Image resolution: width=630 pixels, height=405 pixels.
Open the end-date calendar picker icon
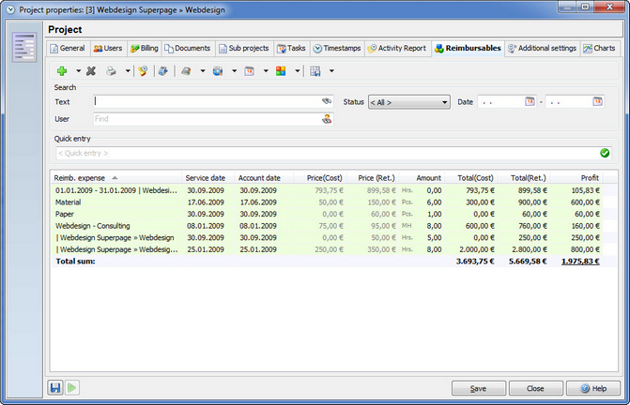(x=597, y=101)
